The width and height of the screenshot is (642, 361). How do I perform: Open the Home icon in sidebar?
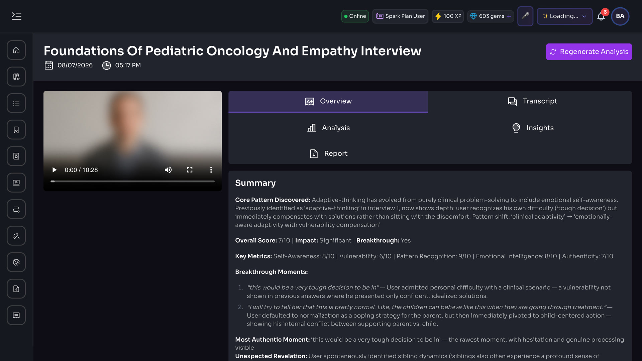16,50
